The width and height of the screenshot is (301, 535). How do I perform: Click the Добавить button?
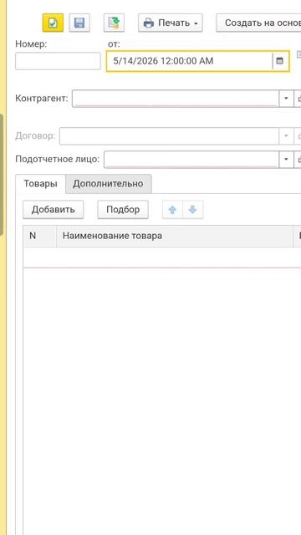(x=54, y=209)
